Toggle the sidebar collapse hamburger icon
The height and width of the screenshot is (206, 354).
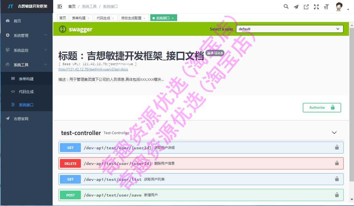[60, 6]
